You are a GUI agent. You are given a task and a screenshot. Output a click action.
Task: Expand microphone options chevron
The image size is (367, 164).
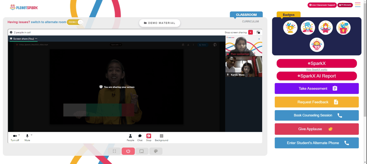(x=31, y=135)
